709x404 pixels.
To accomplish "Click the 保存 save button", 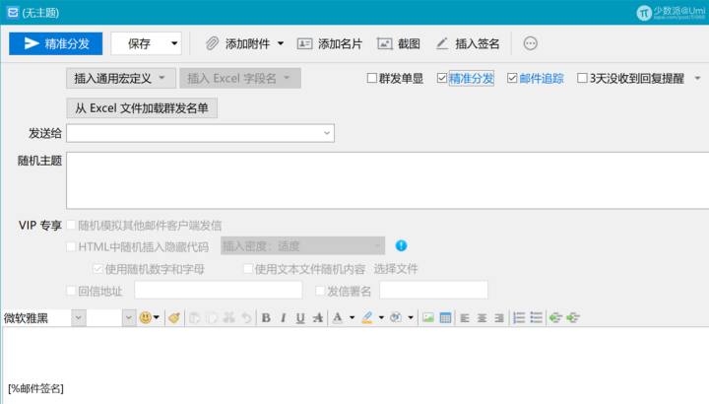I will tap(139, 43).
